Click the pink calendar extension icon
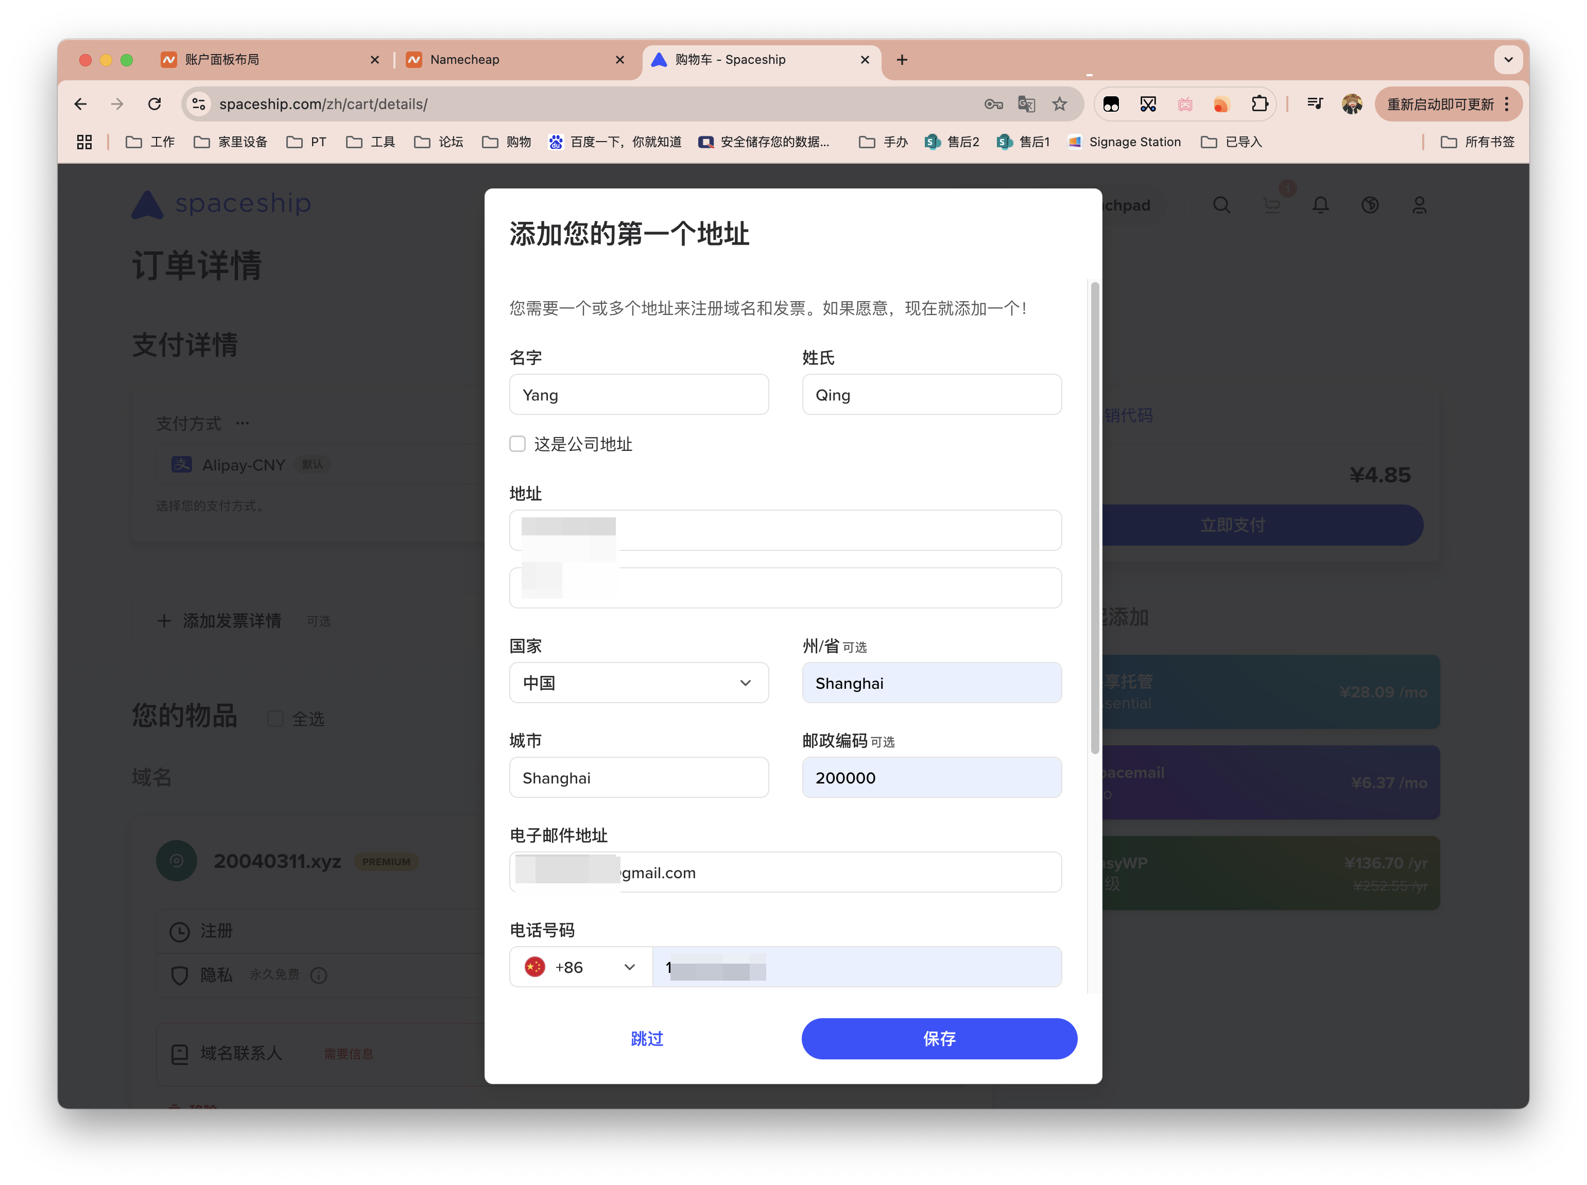Viewport: 1587px width, 1185px height. click(x=1184, y=104)
